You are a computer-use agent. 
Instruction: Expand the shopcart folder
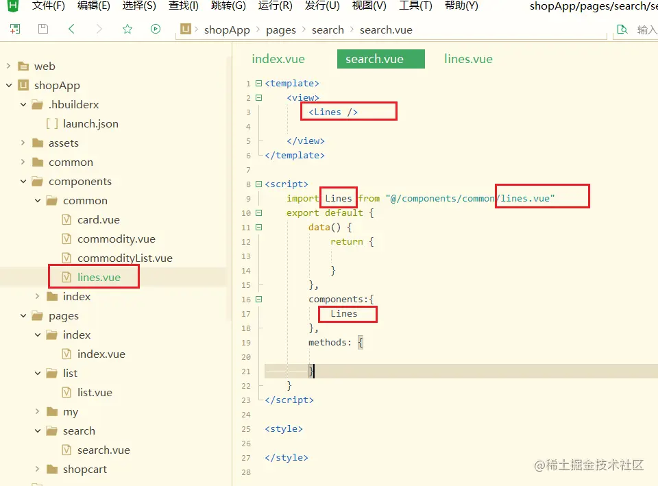point(37,469)
